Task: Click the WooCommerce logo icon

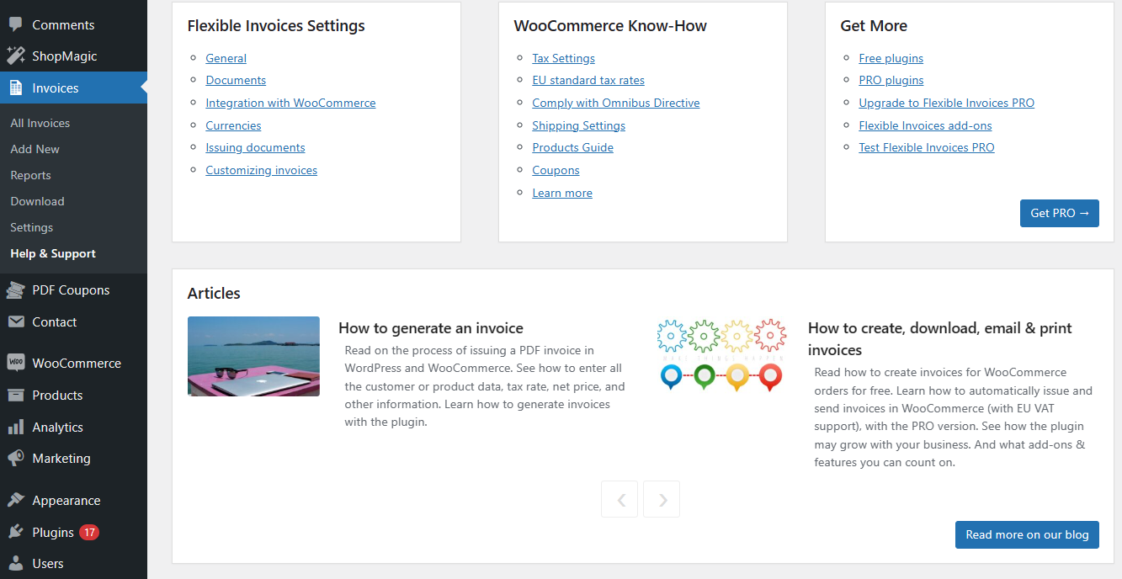Action: click(x=16, y=363)
